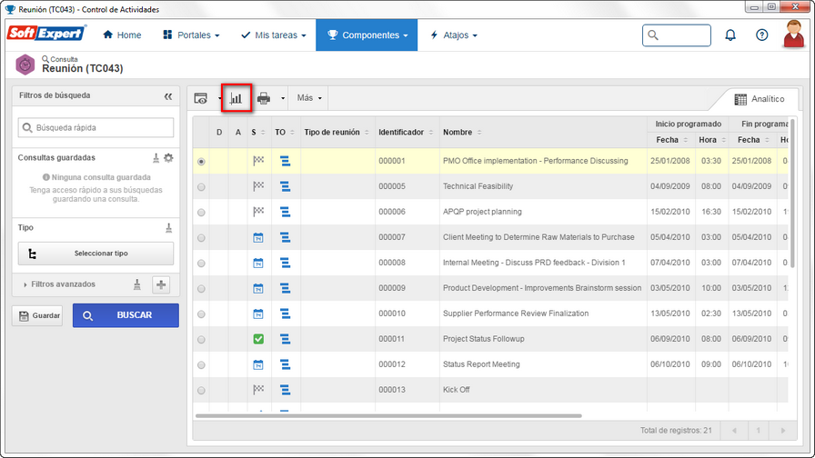Open the Más dropdown menu
Image resolution: width=815 pixels, height=458 pixels.
(309, 97)
